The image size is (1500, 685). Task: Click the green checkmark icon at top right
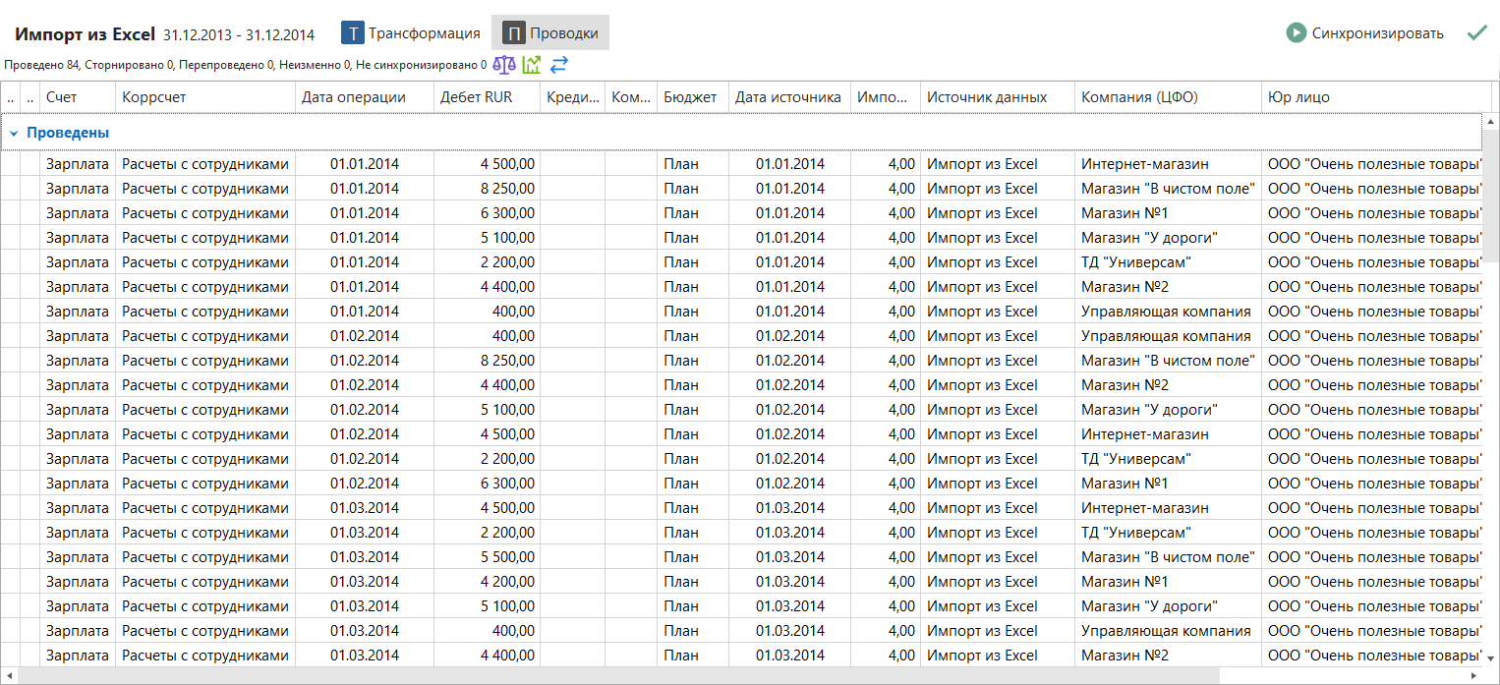point(1476,33)
